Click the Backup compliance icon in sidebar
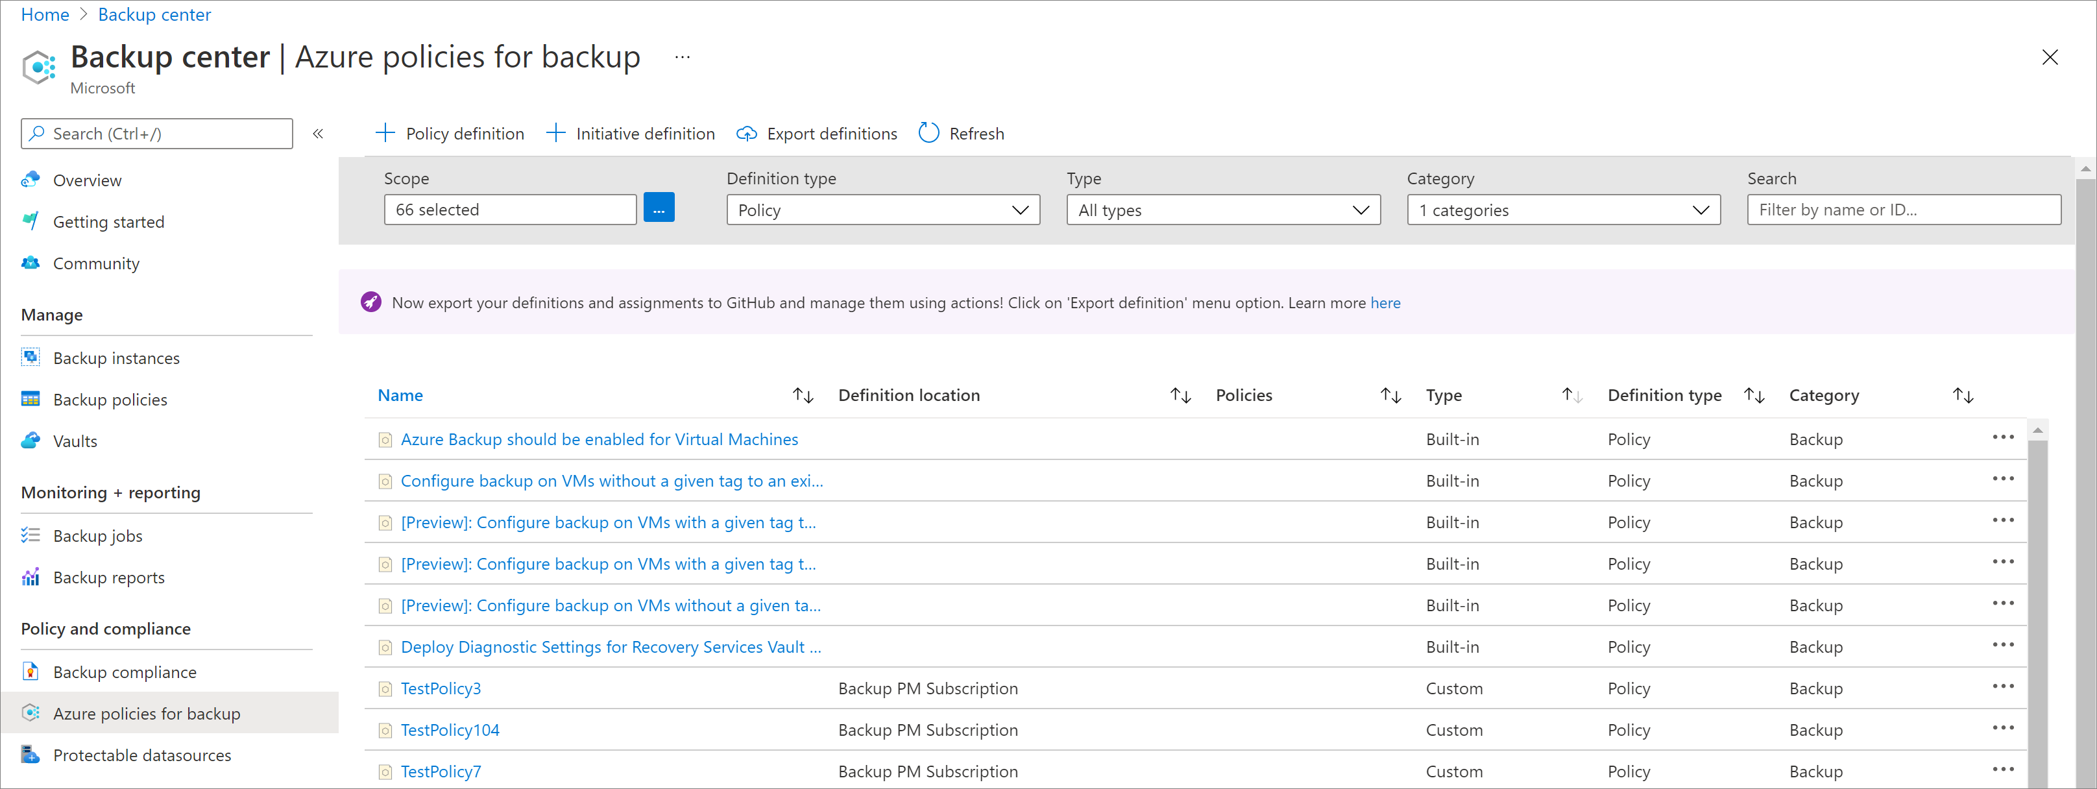 click(29, 672)
